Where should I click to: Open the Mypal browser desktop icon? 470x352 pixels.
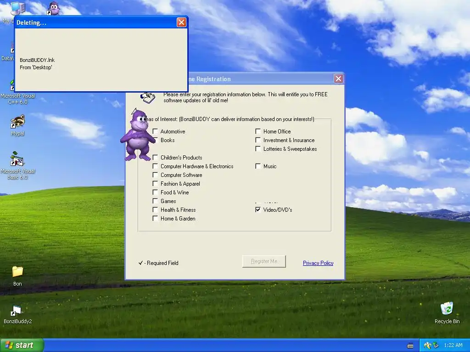(x=18, y=125)
